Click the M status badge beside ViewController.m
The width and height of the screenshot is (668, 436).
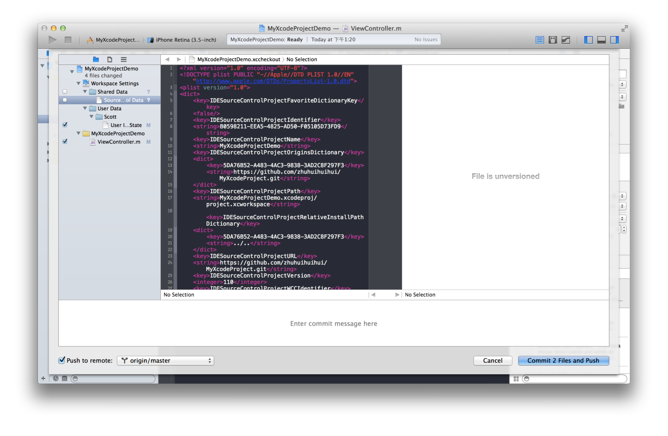click(148, 142)
